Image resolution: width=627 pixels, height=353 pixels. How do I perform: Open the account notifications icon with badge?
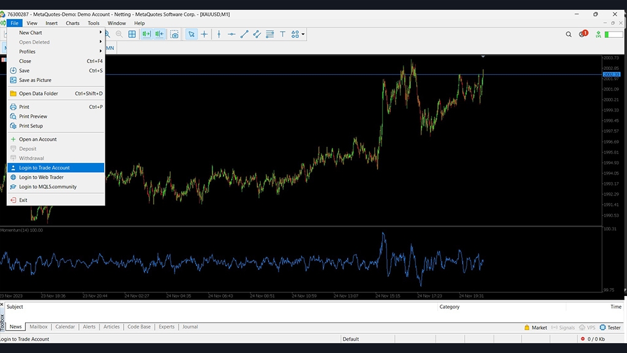pyautogui.click(x=583, y=34)
